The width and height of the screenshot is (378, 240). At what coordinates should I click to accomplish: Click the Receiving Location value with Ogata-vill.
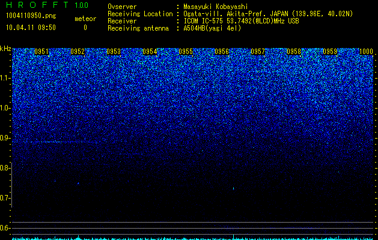[x=268, y=14]
